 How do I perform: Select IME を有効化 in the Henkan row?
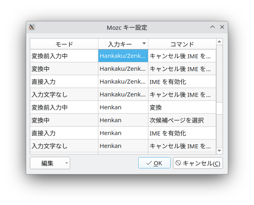point(182,133)
